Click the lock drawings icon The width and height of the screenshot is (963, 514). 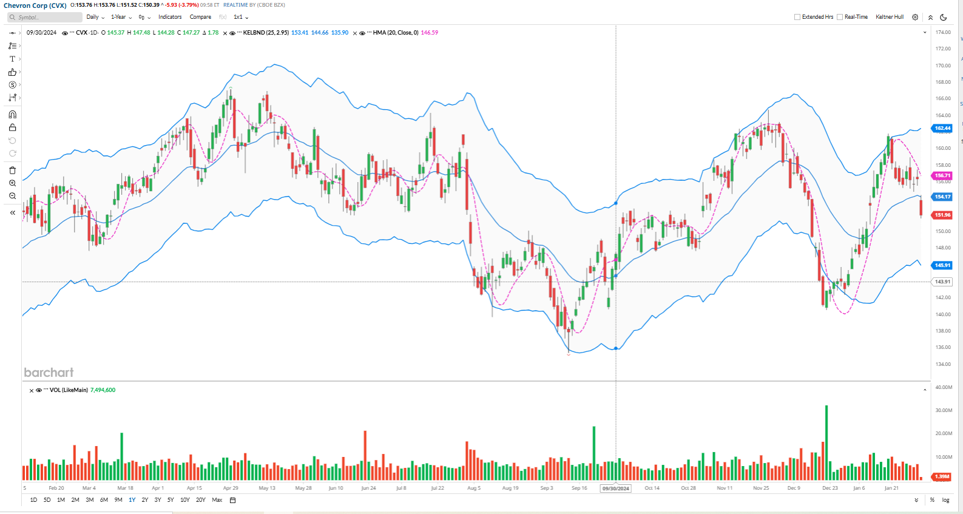click(x=12, y=127)
